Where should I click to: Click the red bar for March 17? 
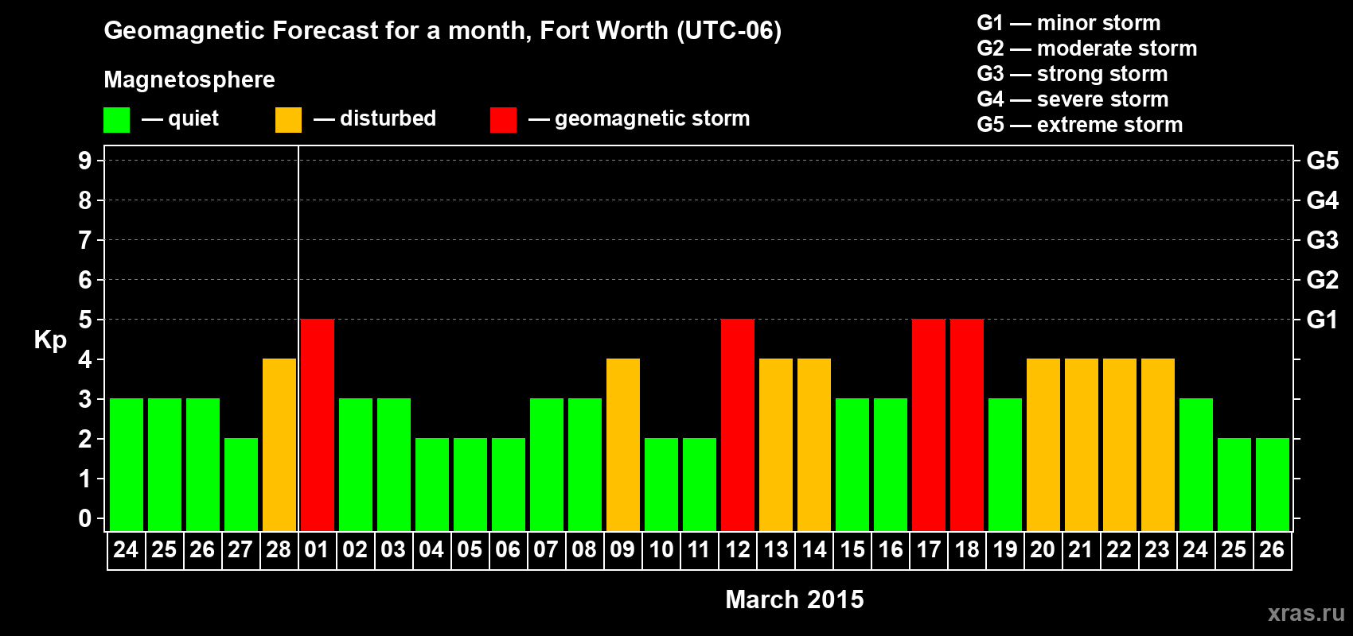tap(929, 425)
